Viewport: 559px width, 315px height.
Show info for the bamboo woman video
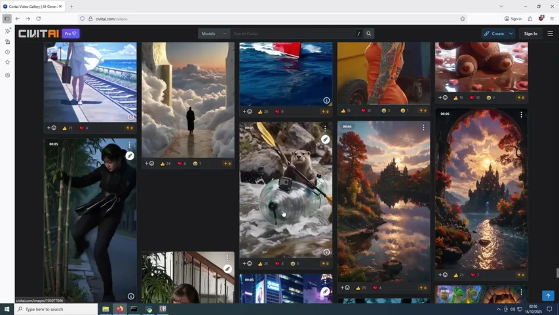[x=131, y=297]
